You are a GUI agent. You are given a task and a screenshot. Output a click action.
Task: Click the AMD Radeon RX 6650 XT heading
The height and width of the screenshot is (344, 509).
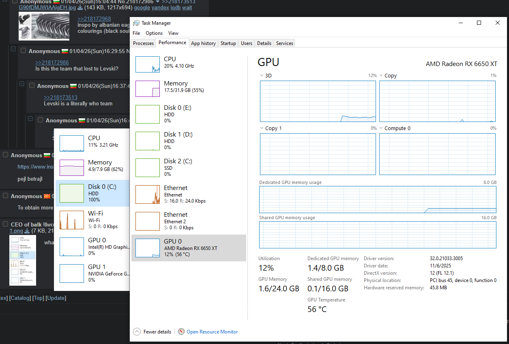click(x=462, y=64)
